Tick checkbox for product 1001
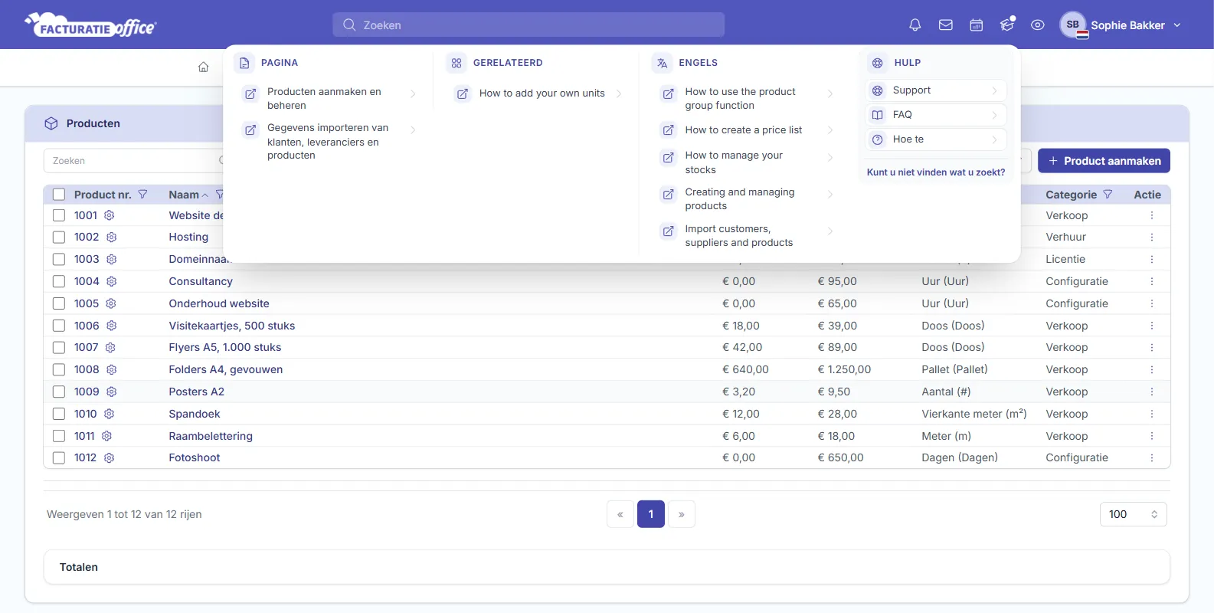Image resolution: width=1214 pixels, height=613 pixels. (59, 215)
